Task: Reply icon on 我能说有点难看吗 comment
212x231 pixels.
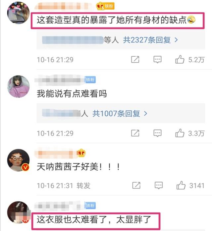Action: [x=157, y=133]
